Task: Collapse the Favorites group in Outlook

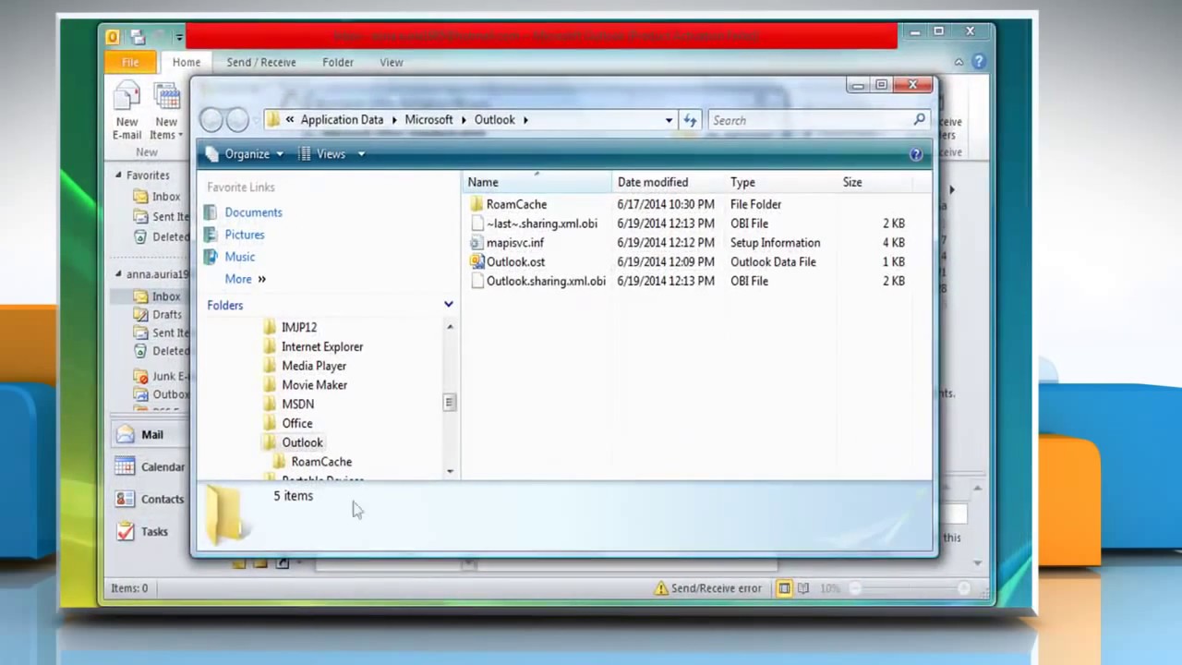Action: [118, 175]
